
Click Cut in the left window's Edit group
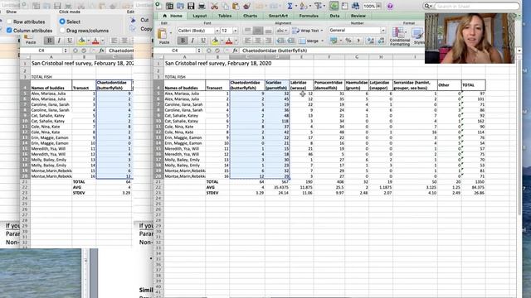[x=141, y=20]
